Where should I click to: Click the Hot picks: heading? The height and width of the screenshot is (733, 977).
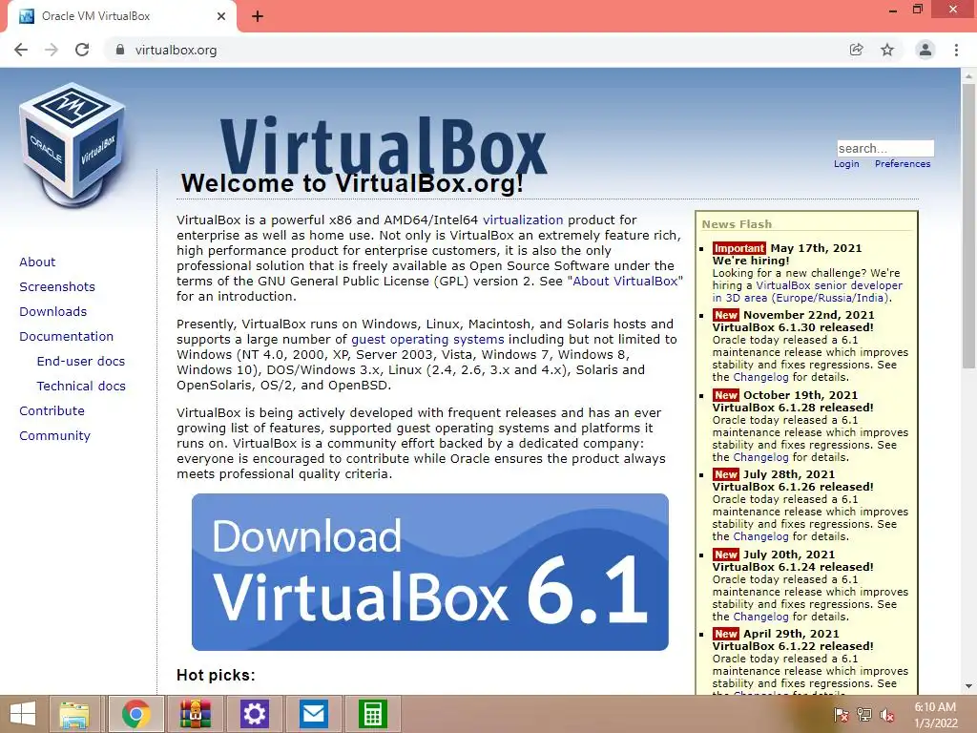pos(216,675)
